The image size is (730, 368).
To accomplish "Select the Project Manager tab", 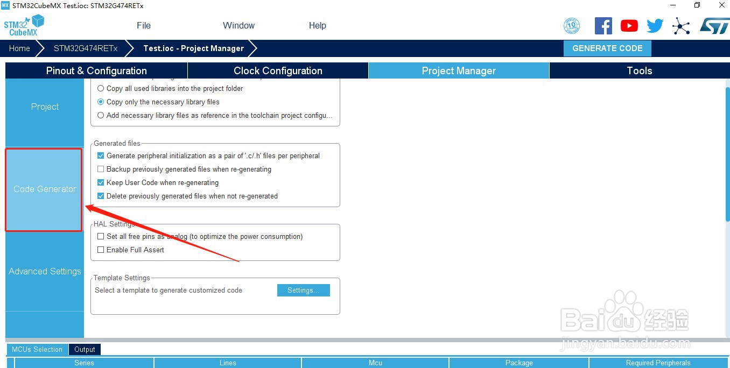I will click(x=459, y=70).
